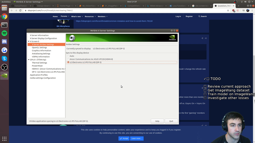Click Learn more about cookies
The height and width of the screenshot is (143, 255).
[137, 139]
